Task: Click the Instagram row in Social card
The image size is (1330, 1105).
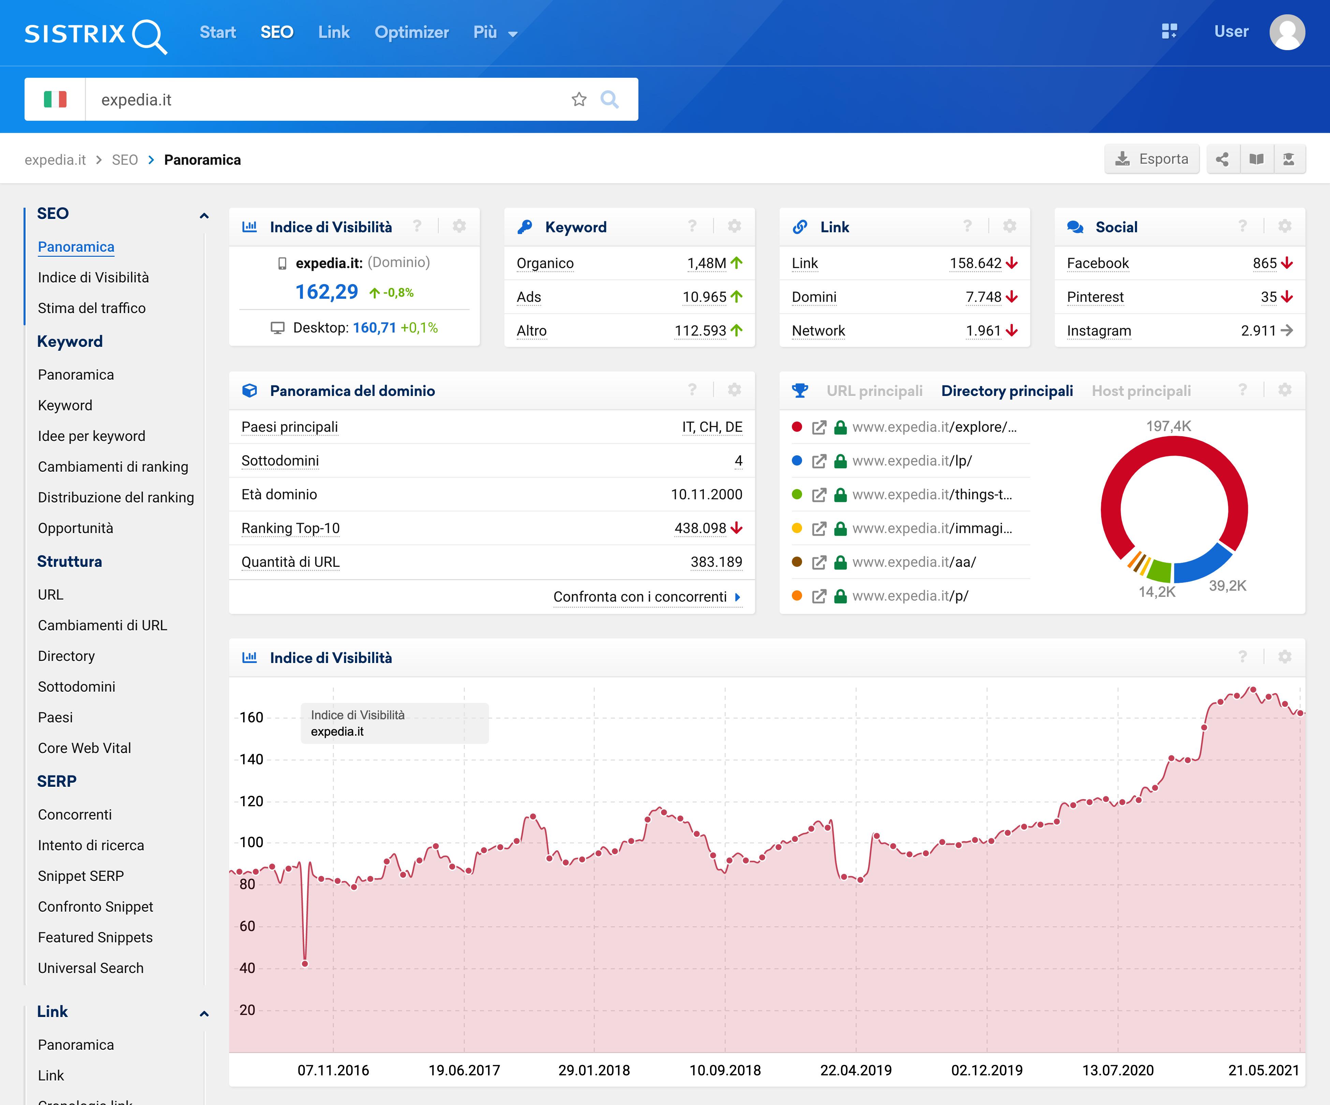Action: [x=1179, y=330]
